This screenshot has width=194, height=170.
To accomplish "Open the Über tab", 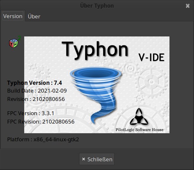I will click(x=34, y=16).
